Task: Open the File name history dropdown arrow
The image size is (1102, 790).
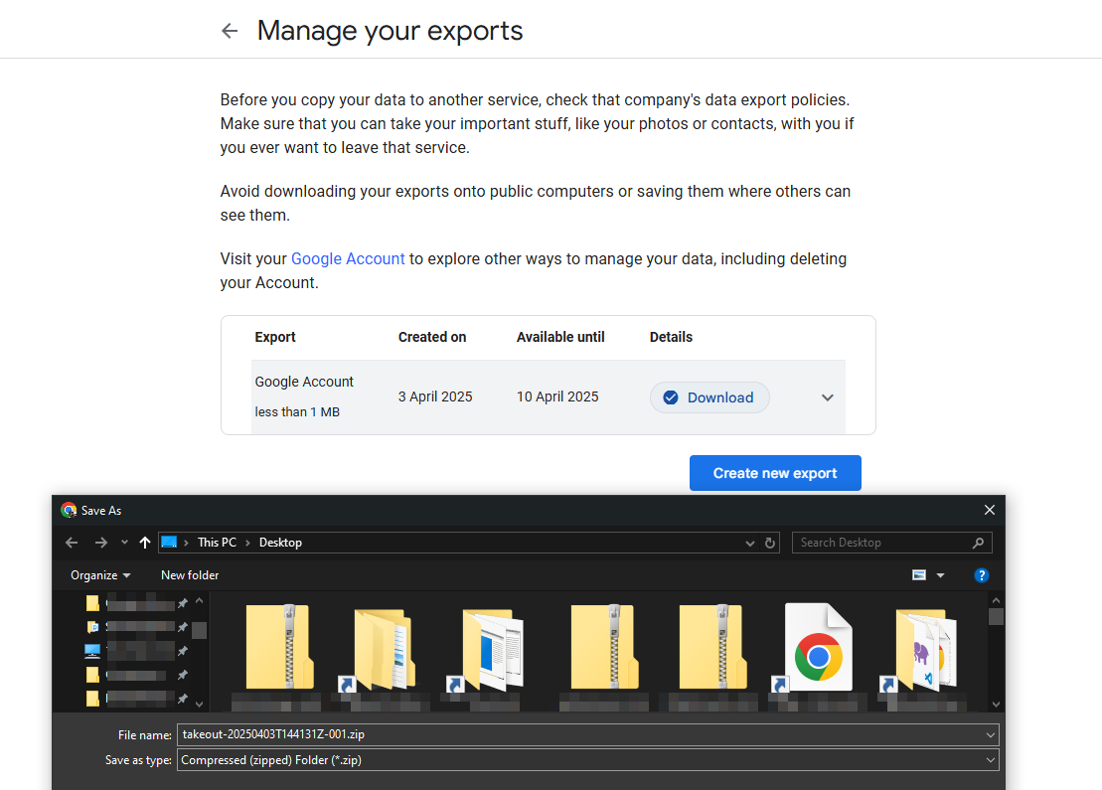Action: (x=991, y=734)
